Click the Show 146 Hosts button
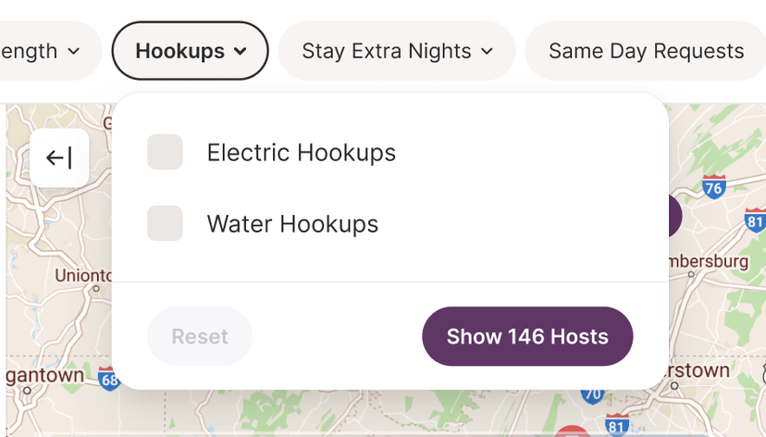 click(x=527, y=336)
